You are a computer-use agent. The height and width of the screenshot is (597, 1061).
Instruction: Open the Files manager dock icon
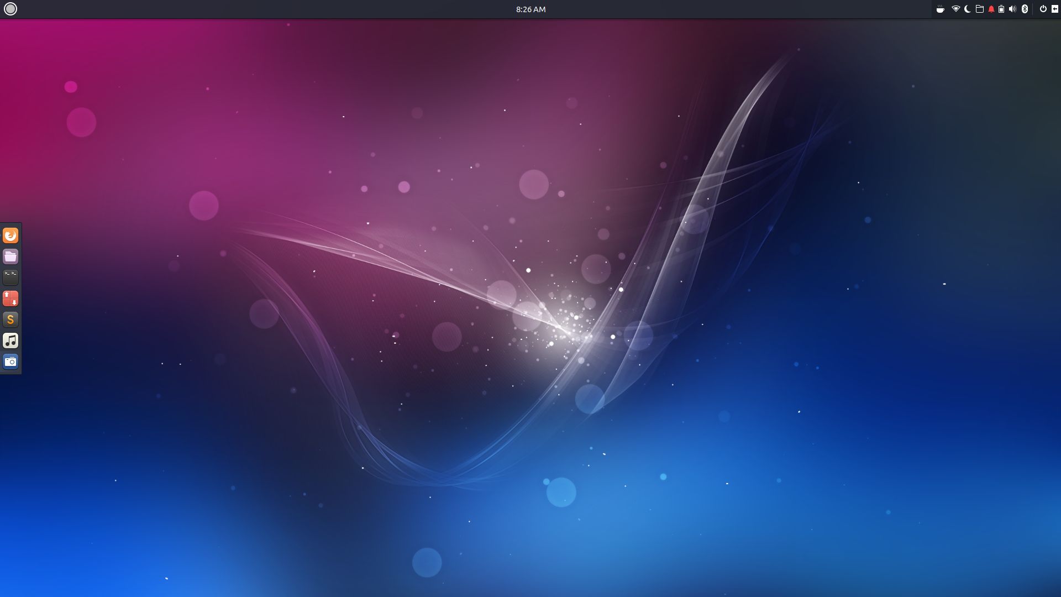pyautogui.click(x=10, y=256)
